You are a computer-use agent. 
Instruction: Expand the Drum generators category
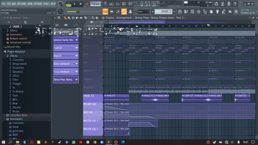pyautogui.click(x=15, y=127)
